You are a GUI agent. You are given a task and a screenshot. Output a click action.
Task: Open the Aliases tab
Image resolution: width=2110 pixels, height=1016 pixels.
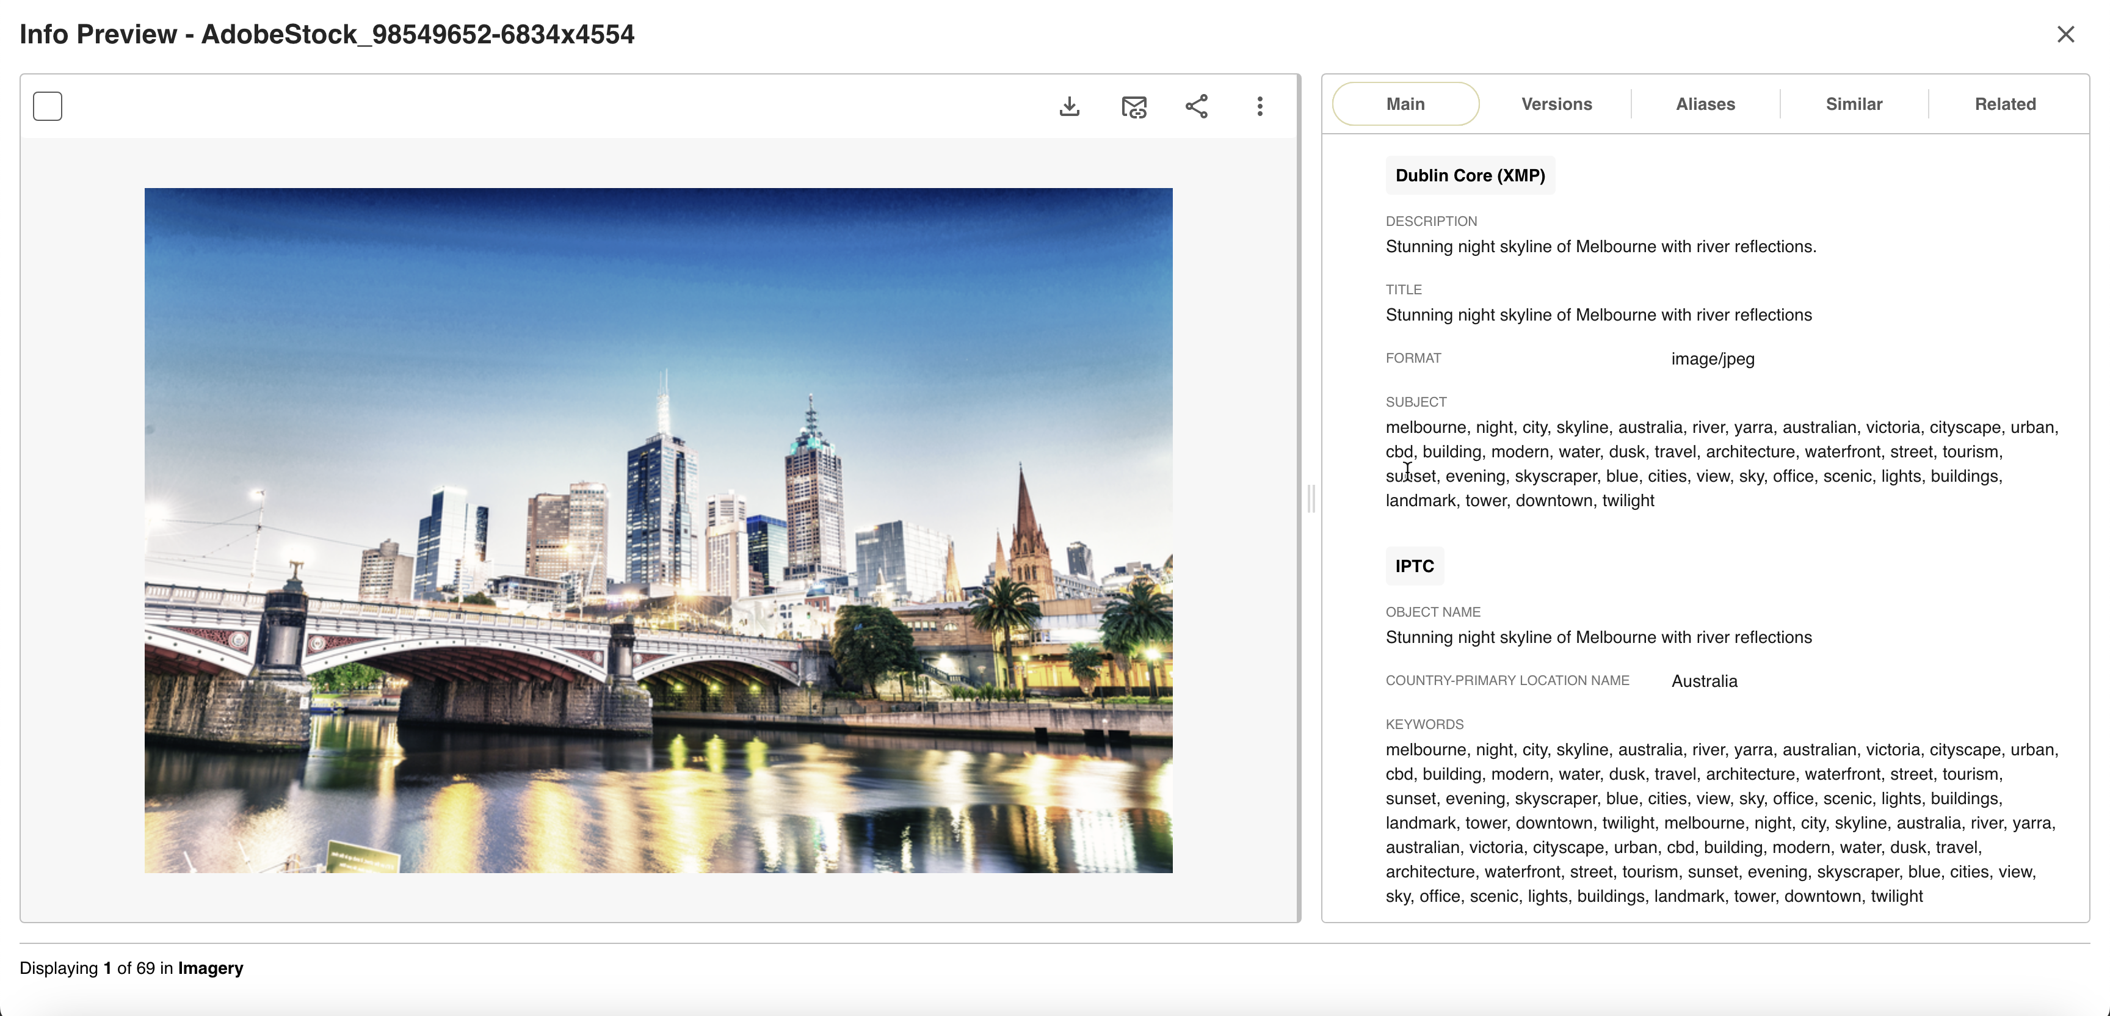[1705, 104]
